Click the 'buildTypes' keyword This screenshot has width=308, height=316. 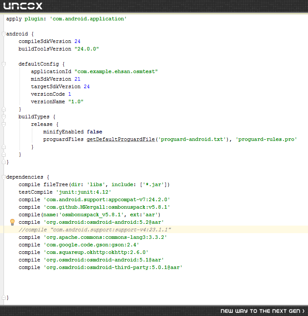[x=34, y=117]
